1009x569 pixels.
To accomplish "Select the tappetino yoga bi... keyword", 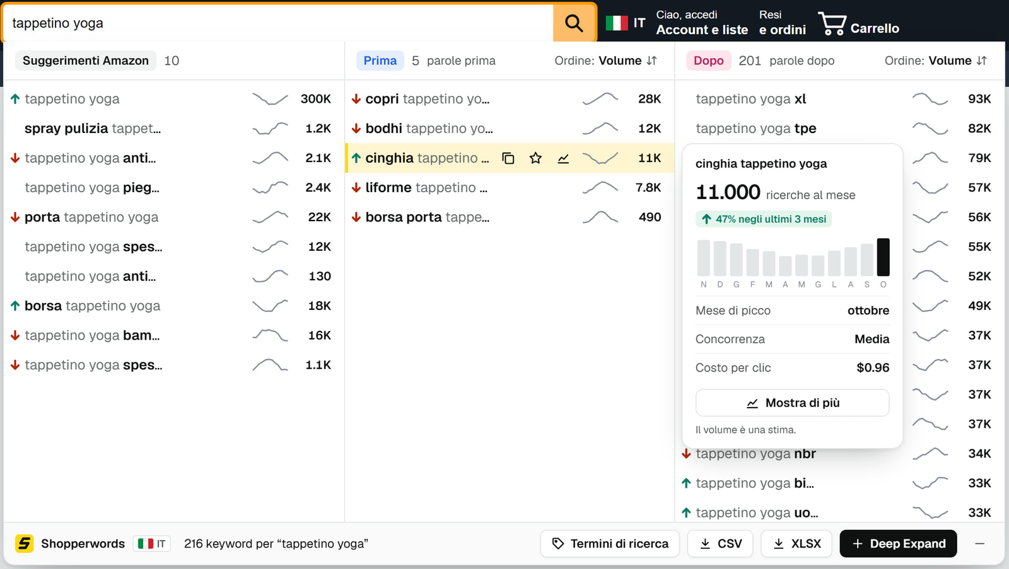I will pos(755,483).
